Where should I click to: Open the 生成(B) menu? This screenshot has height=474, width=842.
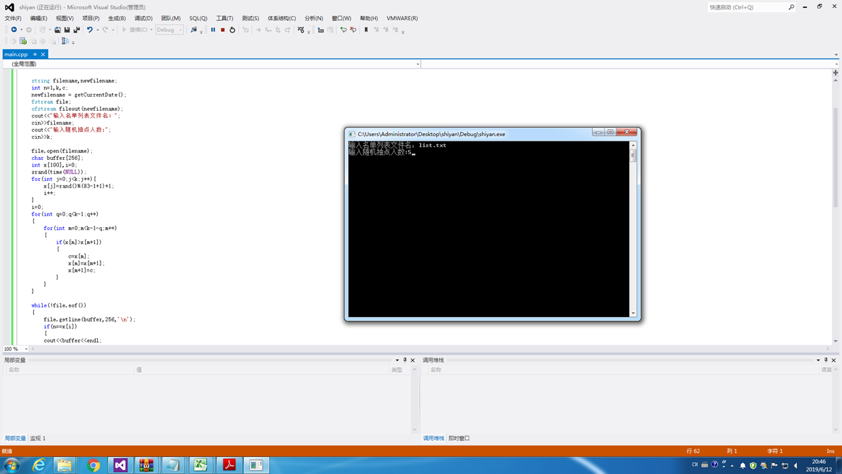[x=117, y=18]
